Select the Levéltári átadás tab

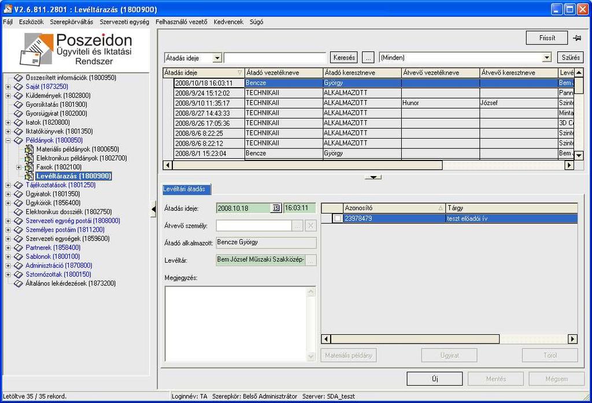187,189
